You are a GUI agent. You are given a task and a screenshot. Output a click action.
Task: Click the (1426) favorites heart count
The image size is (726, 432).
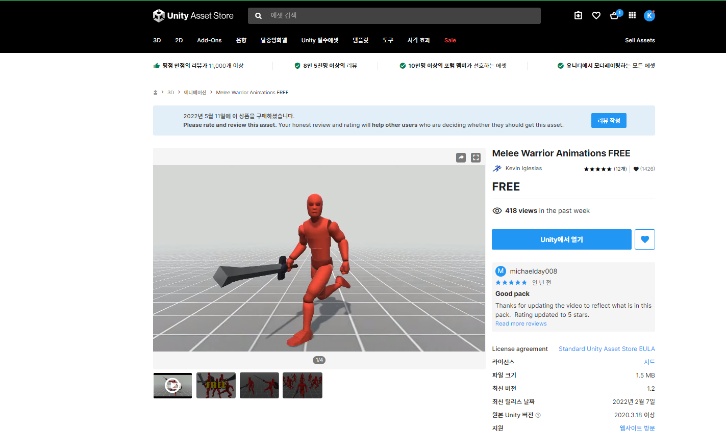[x=644, y=169]
